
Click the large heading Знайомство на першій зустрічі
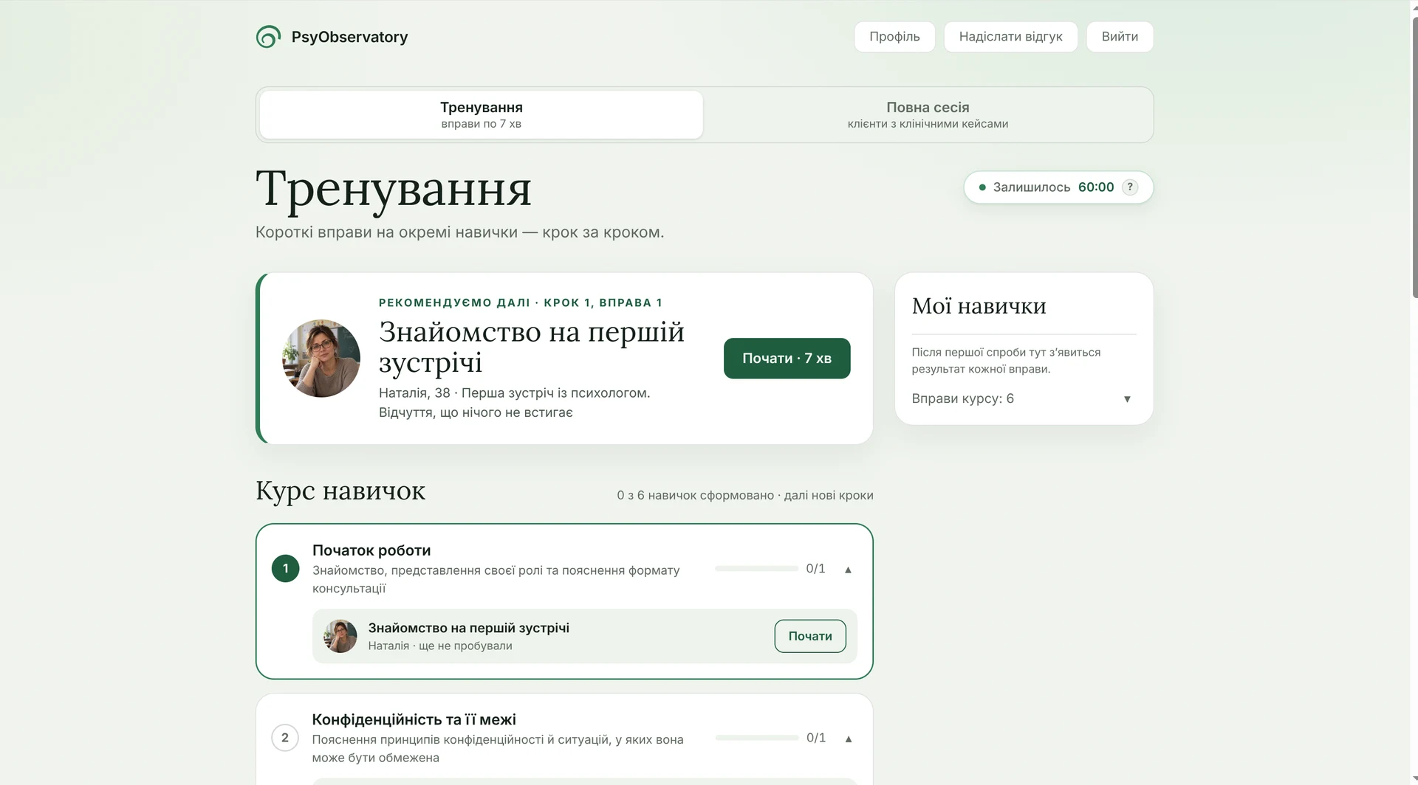(532, 347)
